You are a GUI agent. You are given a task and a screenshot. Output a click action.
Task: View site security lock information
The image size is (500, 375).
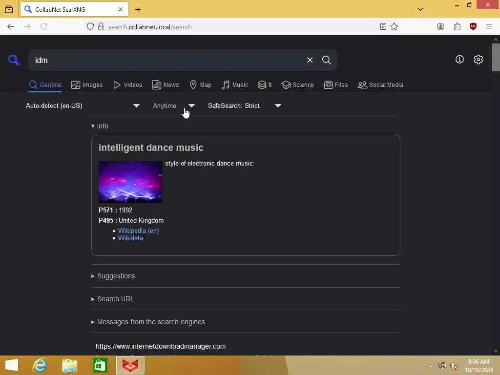tap(101, 27)
